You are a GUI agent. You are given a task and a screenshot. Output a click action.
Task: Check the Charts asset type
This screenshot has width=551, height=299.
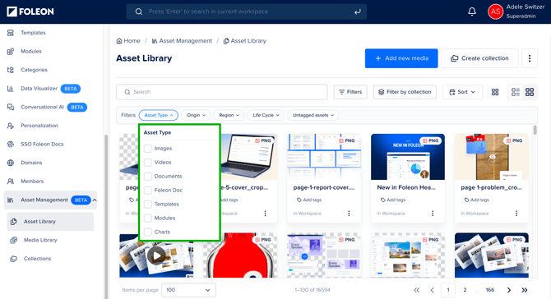[x=148, y=232]
